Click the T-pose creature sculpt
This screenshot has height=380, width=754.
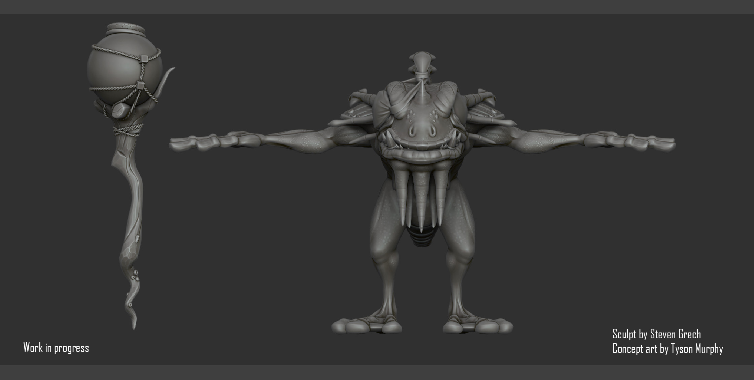click(422, 192)
